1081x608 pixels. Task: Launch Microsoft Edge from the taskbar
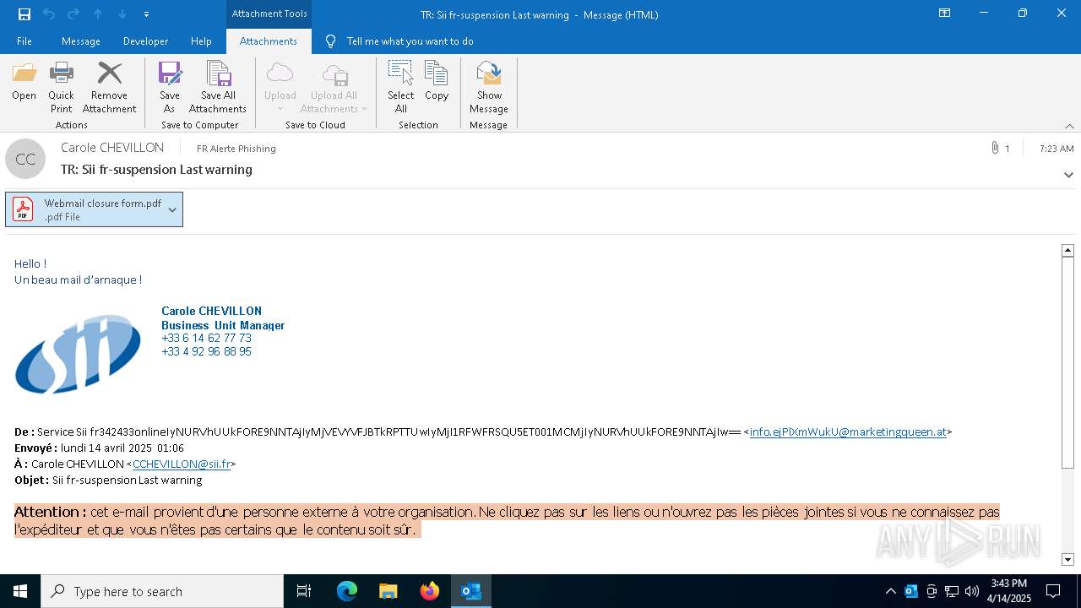click(x=347, y=591)
